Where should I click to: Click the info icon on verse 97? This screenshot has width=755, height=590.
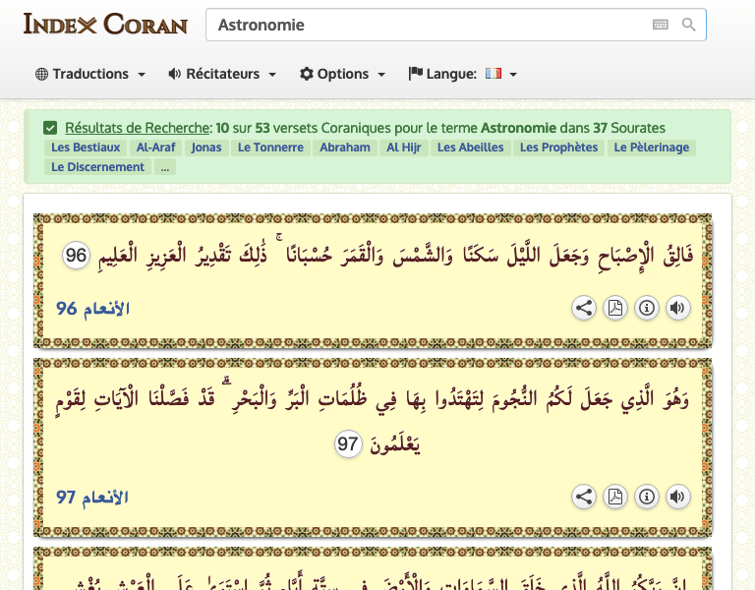click(647, 497)
